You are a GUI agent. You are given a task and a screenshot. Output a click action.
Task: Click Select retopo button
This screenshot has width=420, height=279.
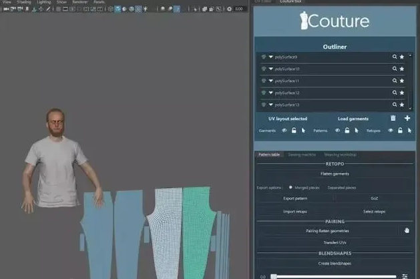pos(374,212)
